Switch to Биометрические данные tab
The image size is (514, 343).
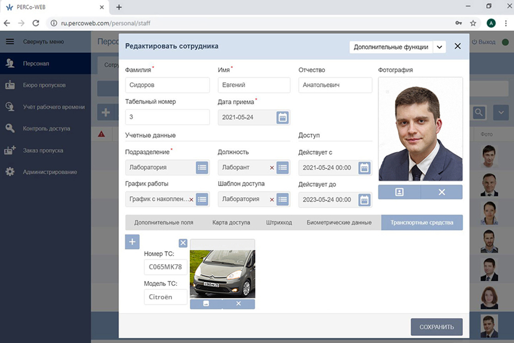tap(339, 222)
